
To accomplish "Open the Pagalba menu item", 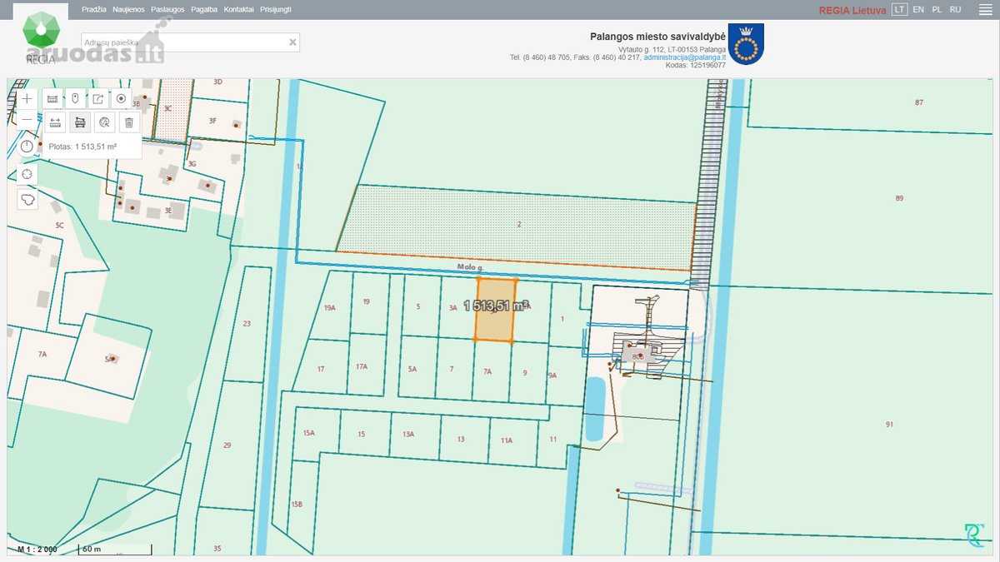I will 204,9.
